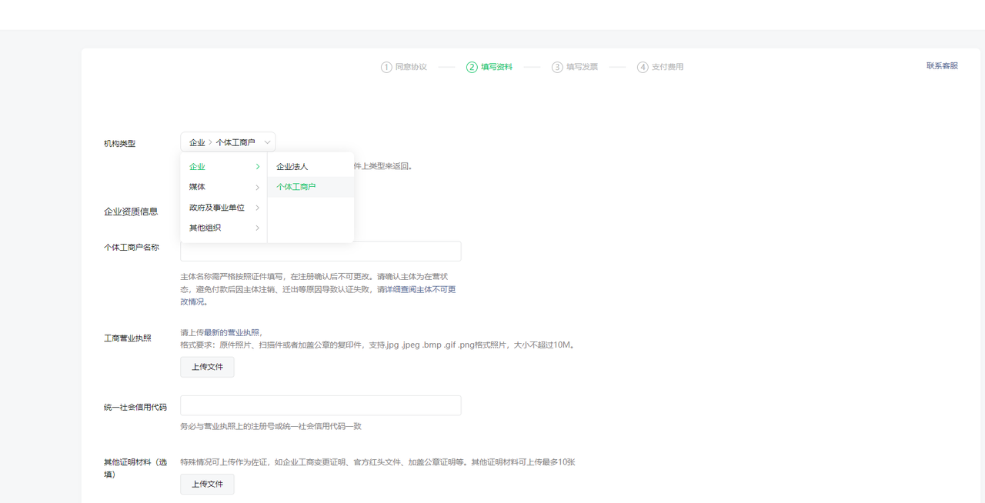Image resolution: width=985 pixels, height=503 pixels.
Task: Click the green step 2 circle icon
Action: [472, 67]
